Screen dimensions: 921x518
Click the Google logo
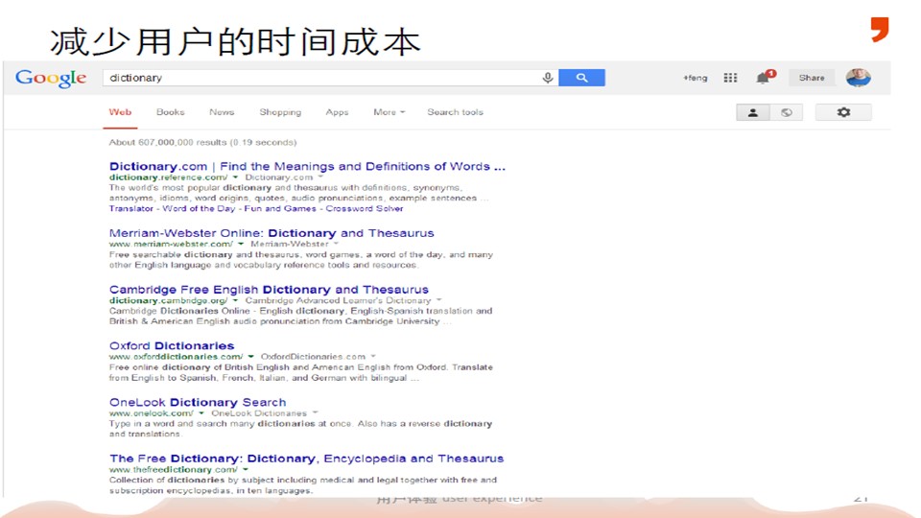[x=51, y=78]
